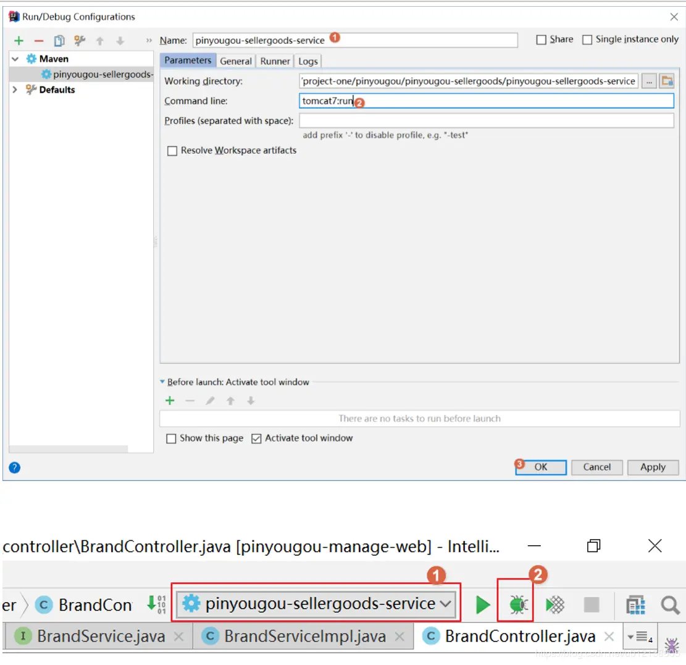Screen dimensions: 686x665
Task: Show hidden tabs list icon
Action: pos(640,637)
